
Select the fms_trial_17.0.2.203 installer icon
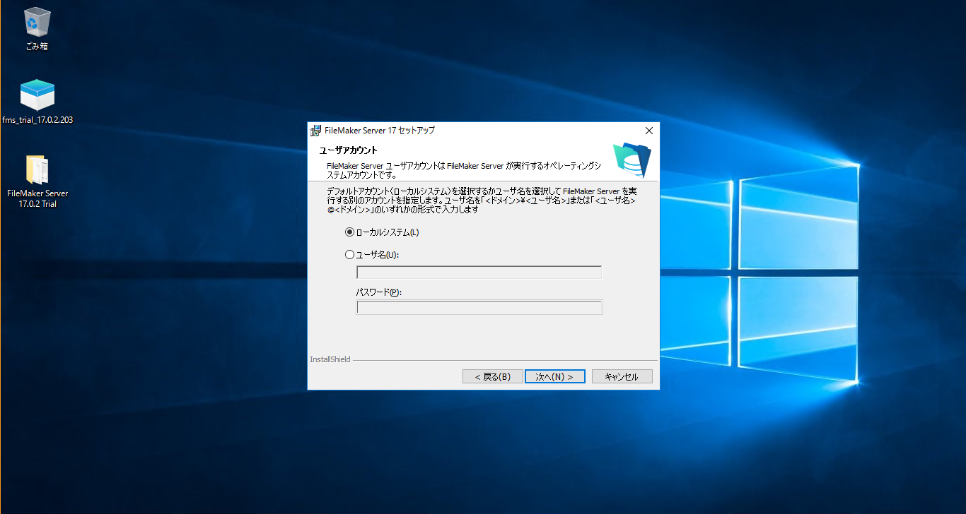point(36,94)
